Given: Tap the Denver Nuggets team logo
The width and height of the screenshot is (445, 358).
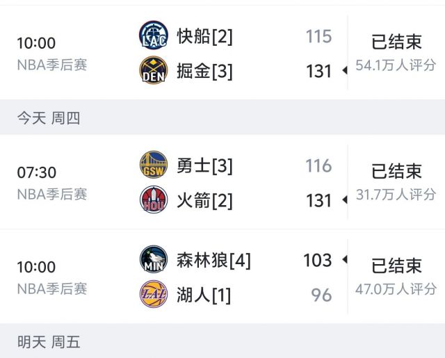Looking at the screenshot, I should [x=153, y=71].
